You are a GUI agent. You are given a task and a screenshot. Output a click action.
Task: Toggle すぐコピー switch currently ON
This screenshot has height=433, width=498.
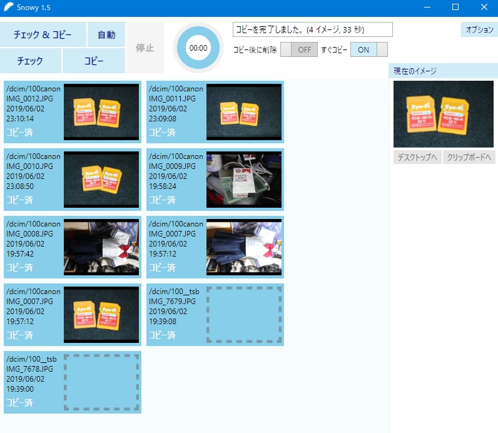click(369, 50)
